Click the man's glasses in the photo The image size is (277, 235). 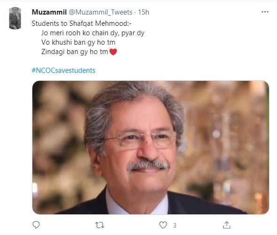pyautogui.click(x=140, y=140)
